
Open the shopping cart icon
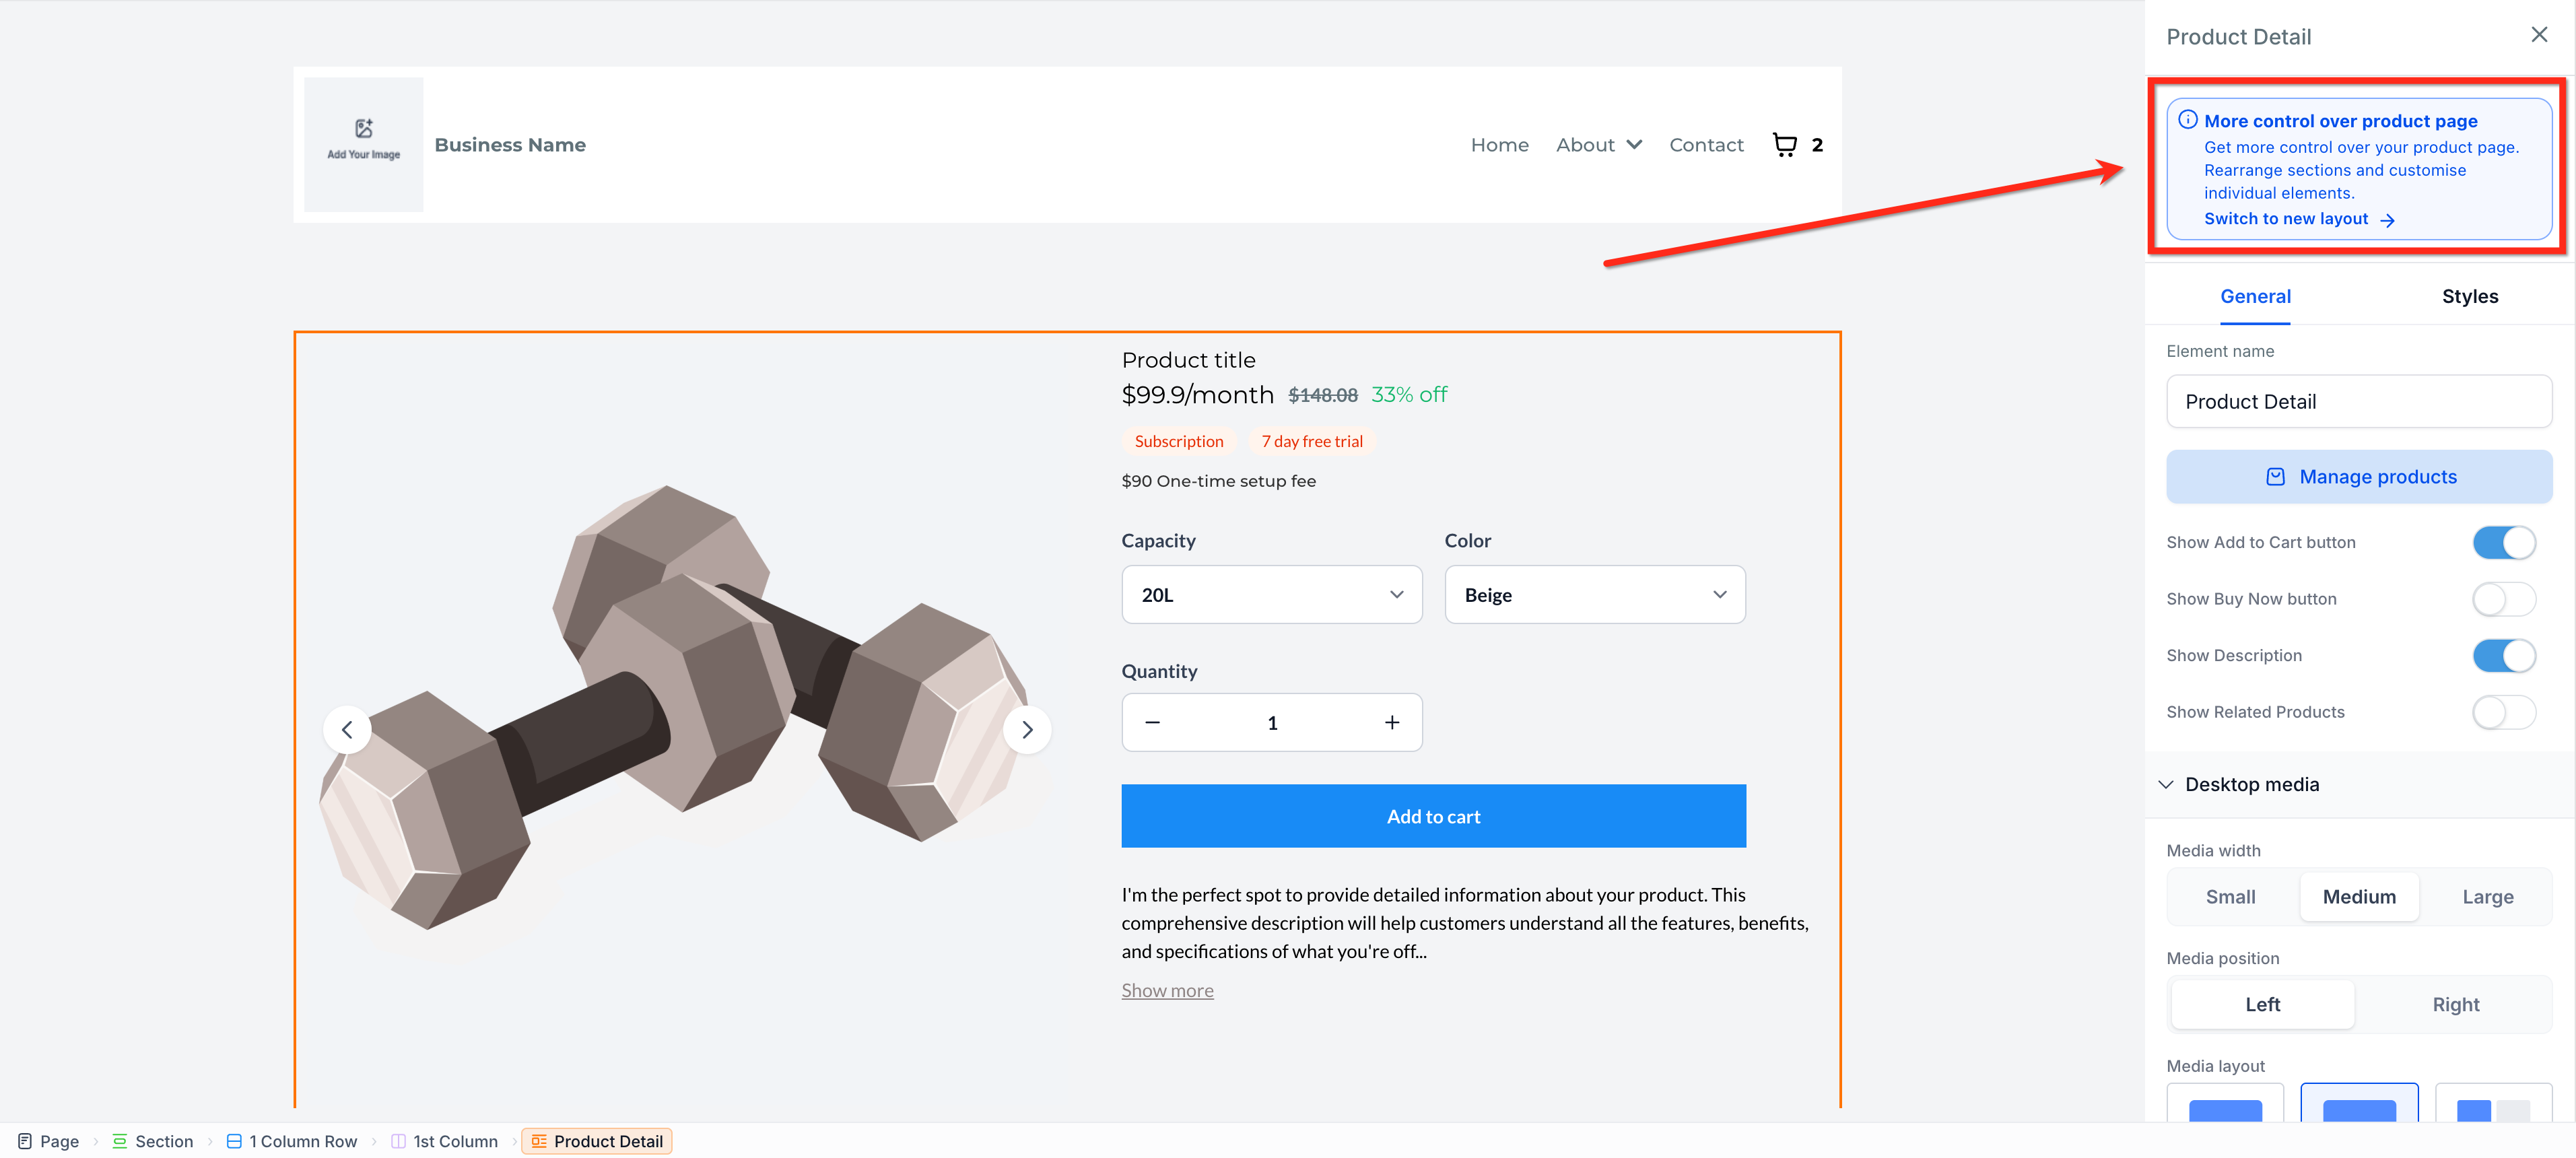point(1784,145)
